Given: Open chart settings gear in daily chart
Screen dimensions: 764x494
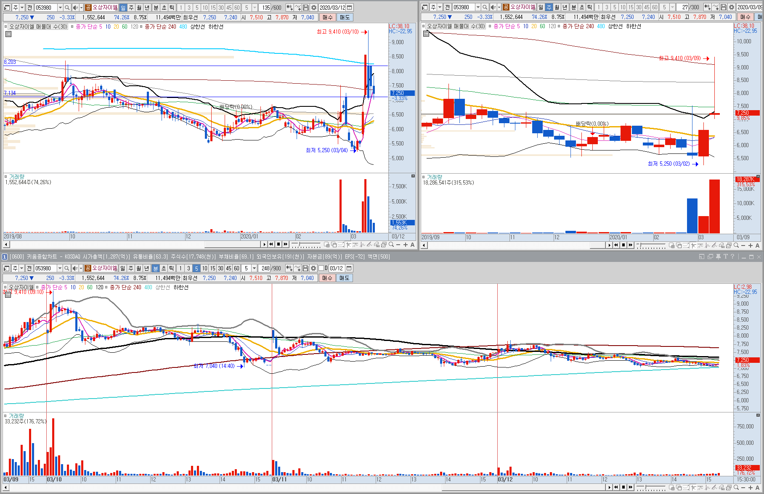Looking at the screenshot, I should coord(314,8).
